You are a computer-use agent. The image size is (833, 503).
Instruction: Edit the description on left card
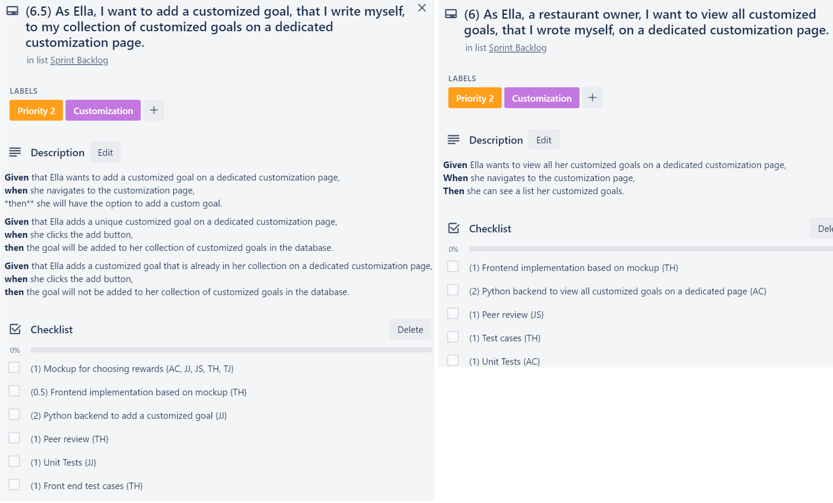(105, 152)
